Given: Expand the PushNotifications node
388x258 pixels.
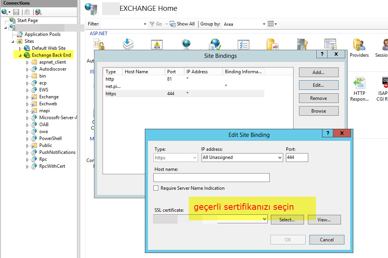Looking at the screenshot, I should (x=27, y=152).
